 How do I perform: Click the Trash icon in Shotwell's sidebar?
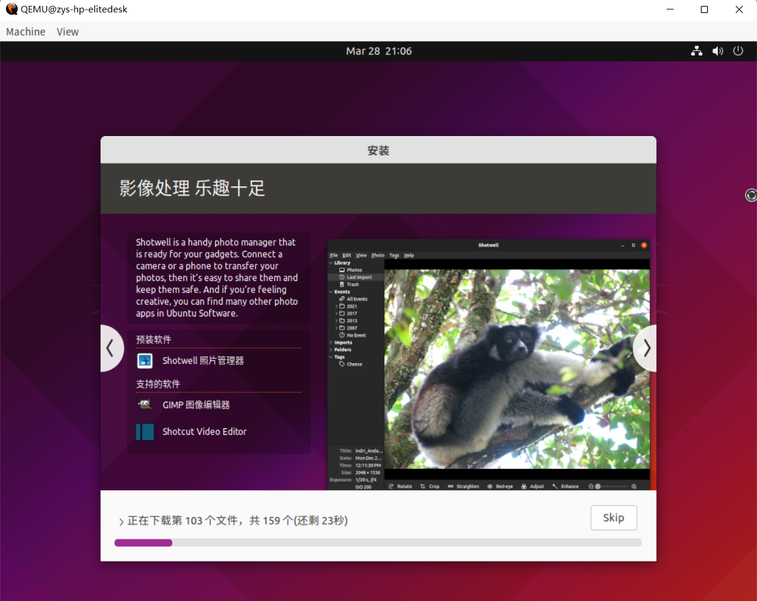tap(343, 285)
